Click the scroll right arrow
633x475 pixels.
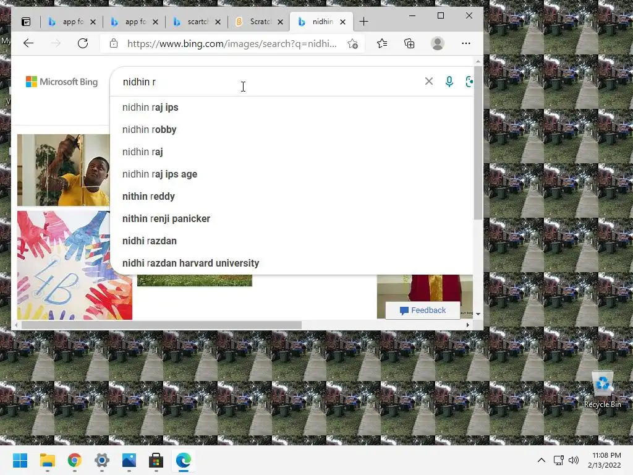(467, 325)
